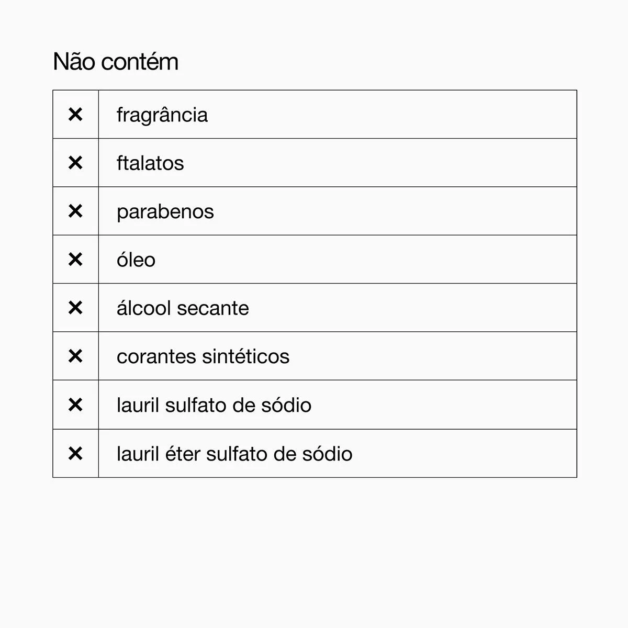Click the X icon beside corantes sintéticos
This screenshot has width=628, height=628.
[75, 356]
